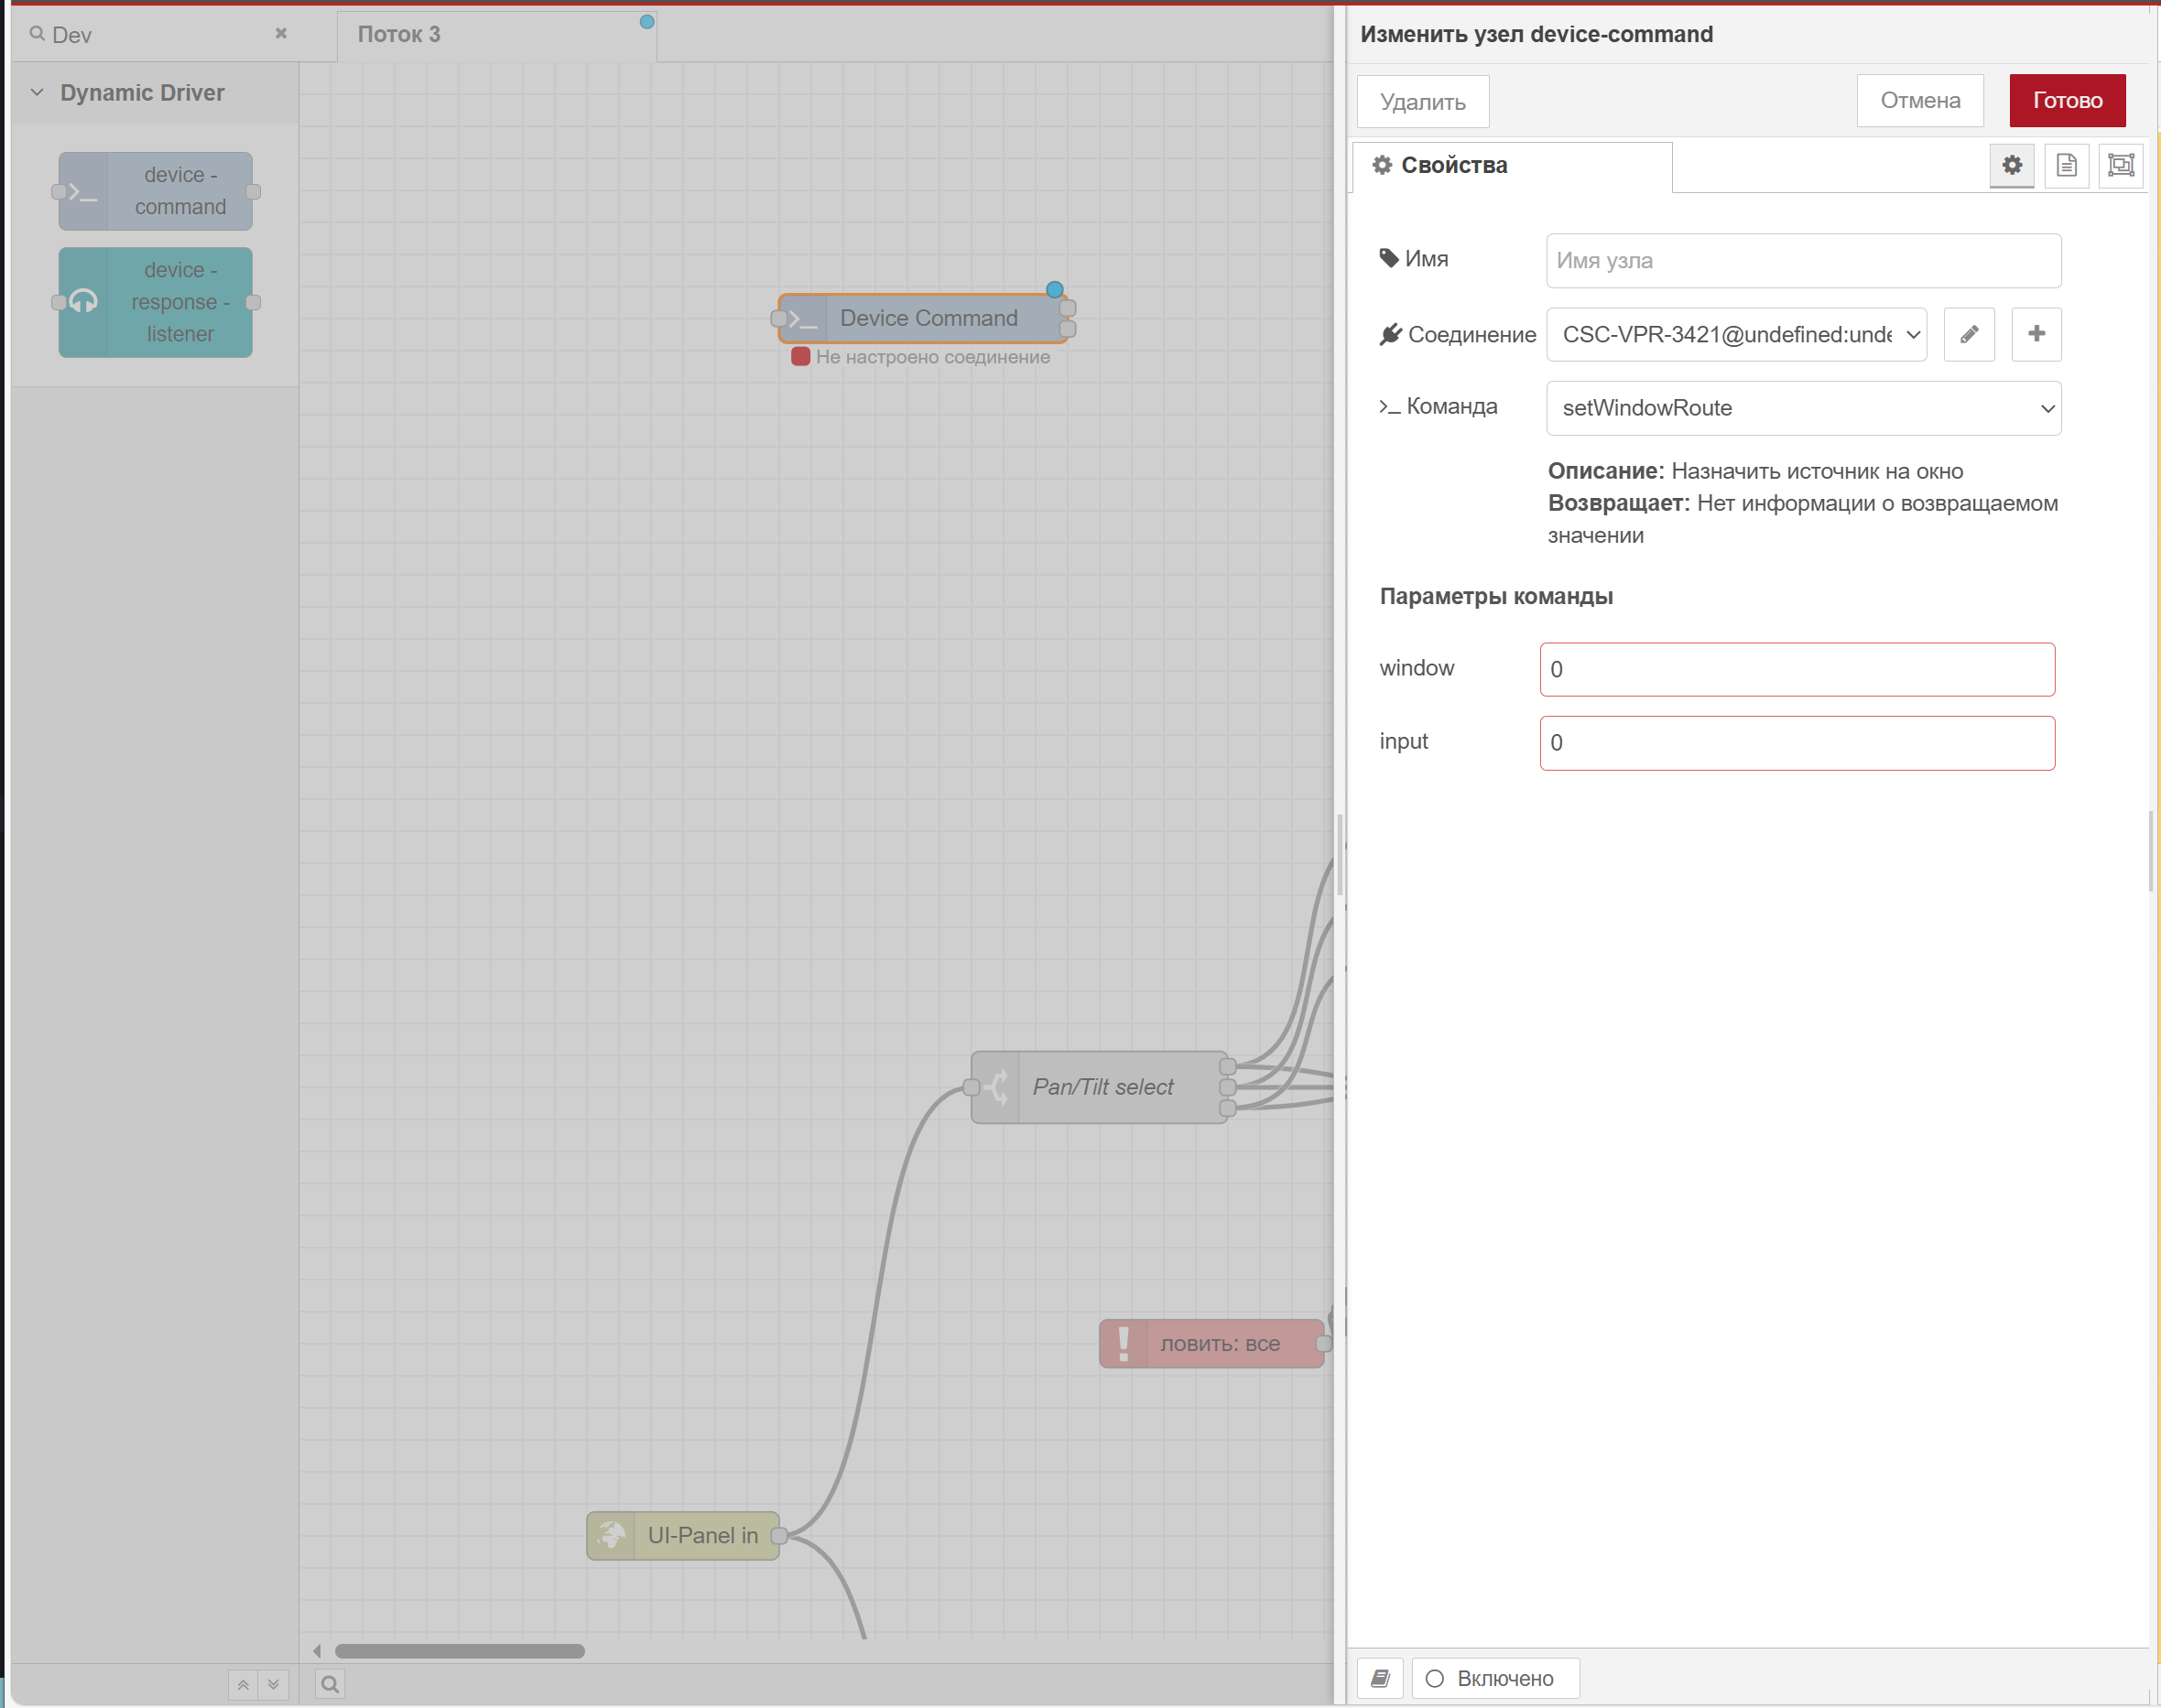Open the Соединение connection dropdown
Viewport: 2161px width, 1708px height.
1736,334
